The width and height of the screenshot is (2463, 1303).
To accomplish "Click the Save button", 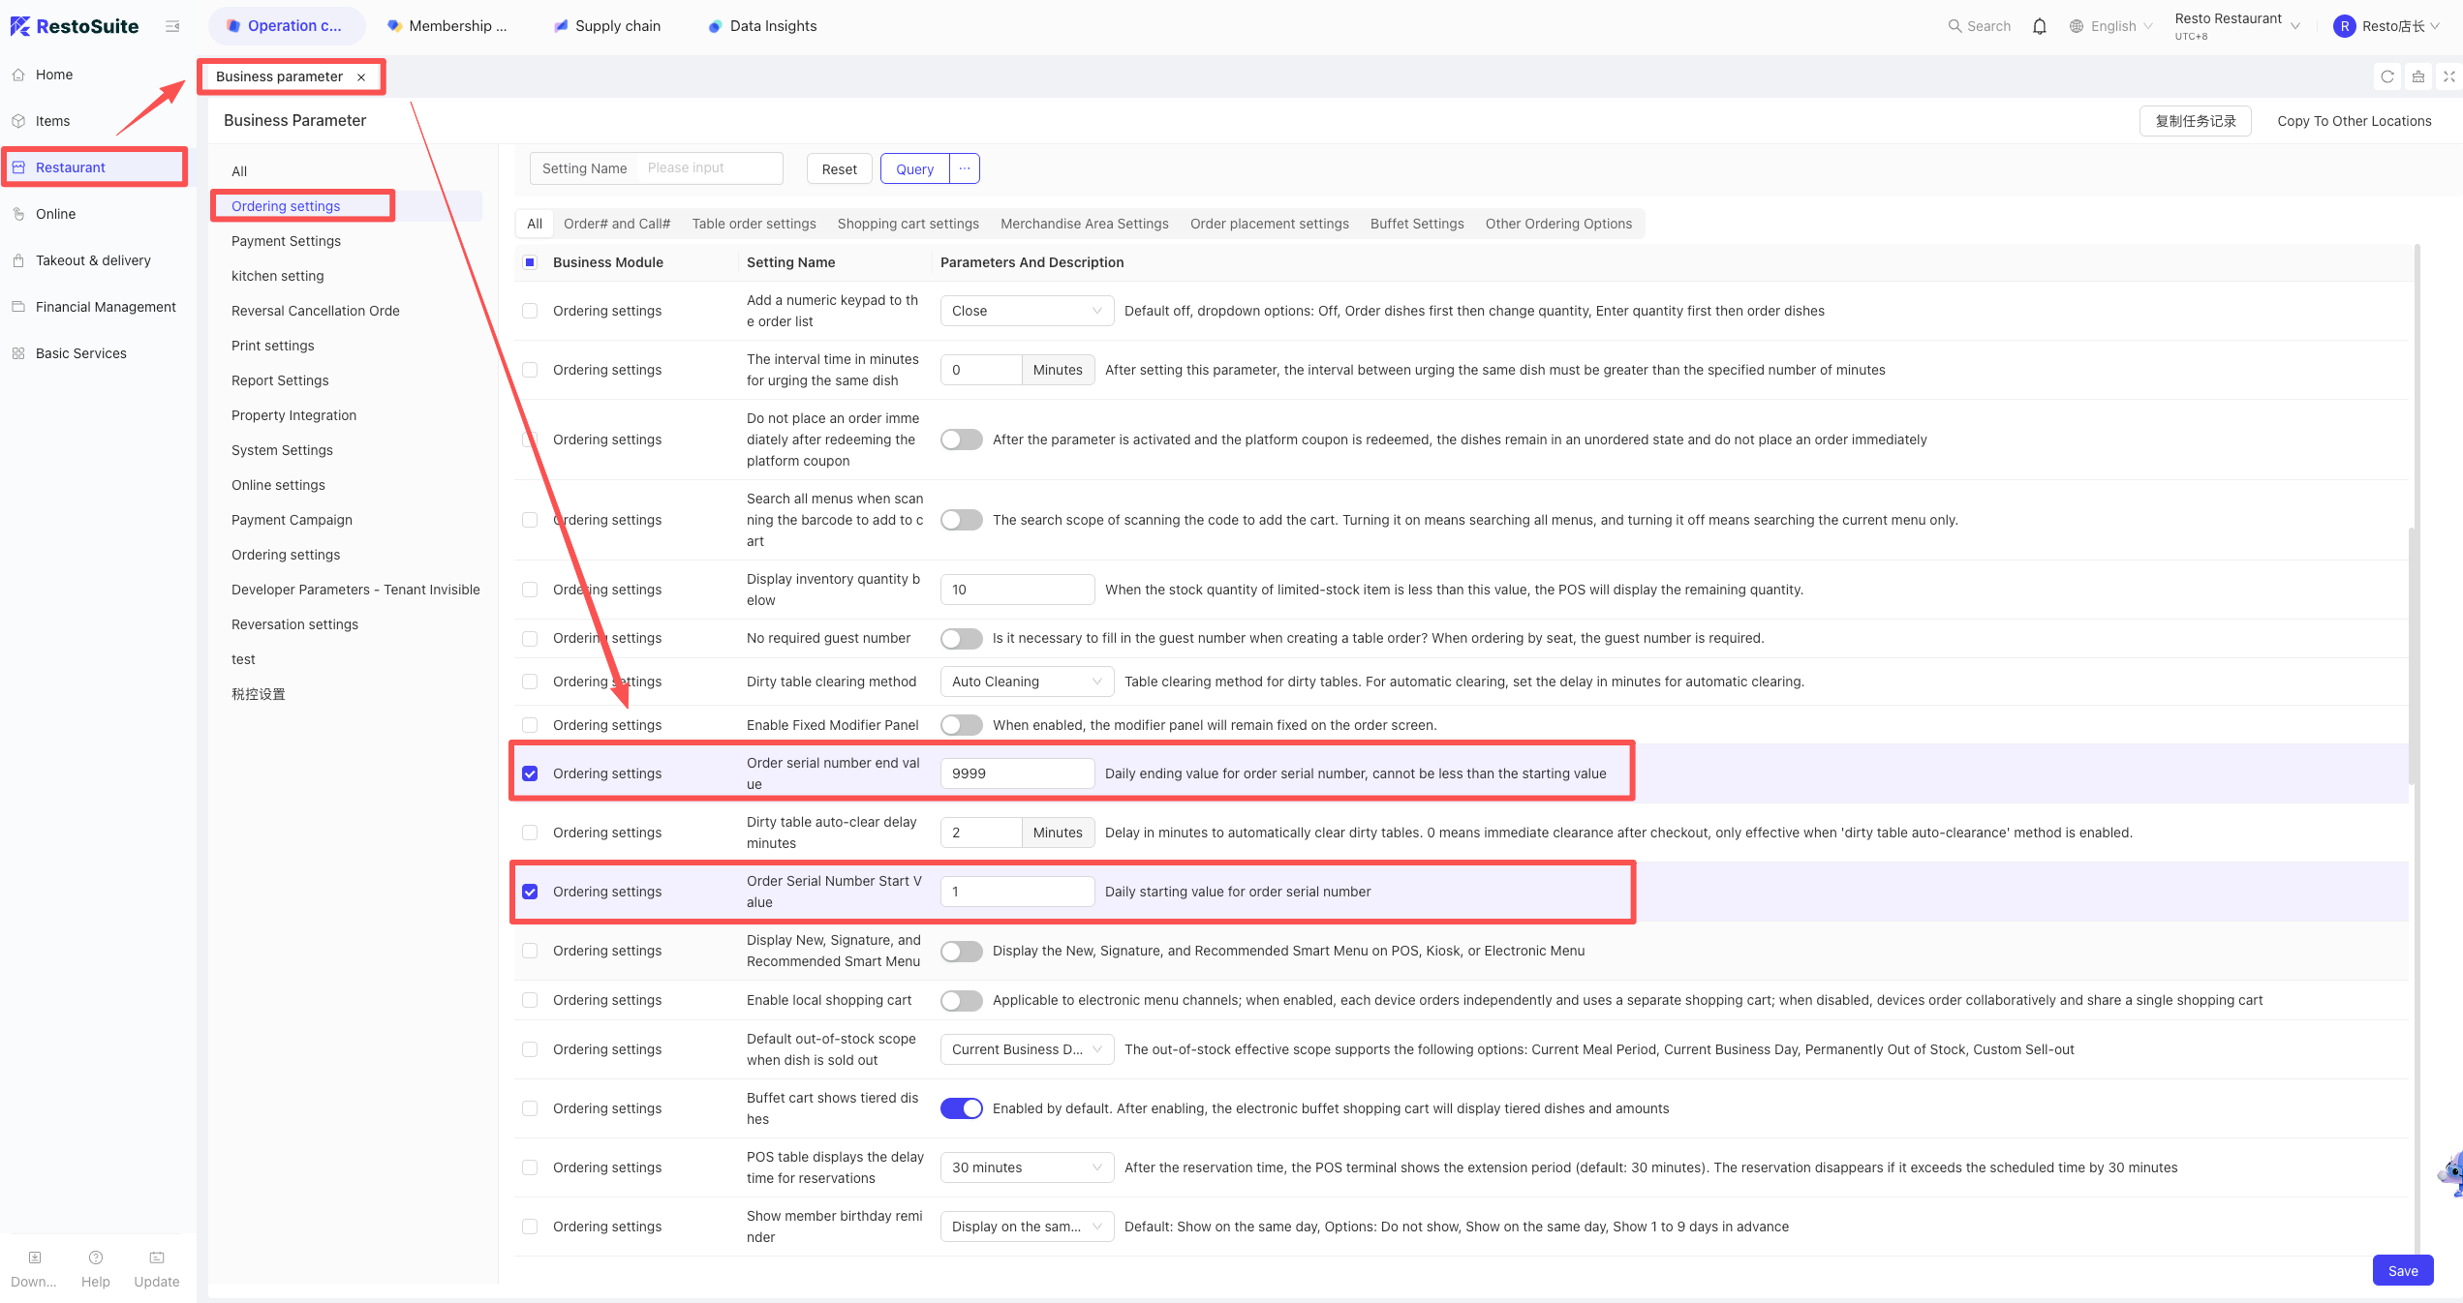I will pos(2403,1270).
